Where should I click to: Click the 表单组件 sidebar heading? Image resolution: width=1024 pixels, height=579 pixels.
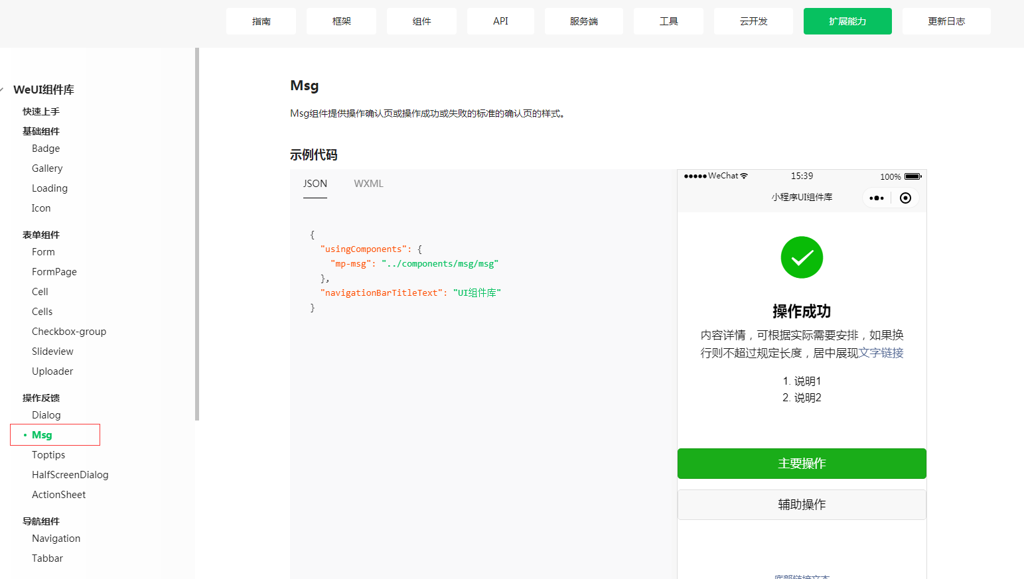pyautogui.click(x=41, y=235)
